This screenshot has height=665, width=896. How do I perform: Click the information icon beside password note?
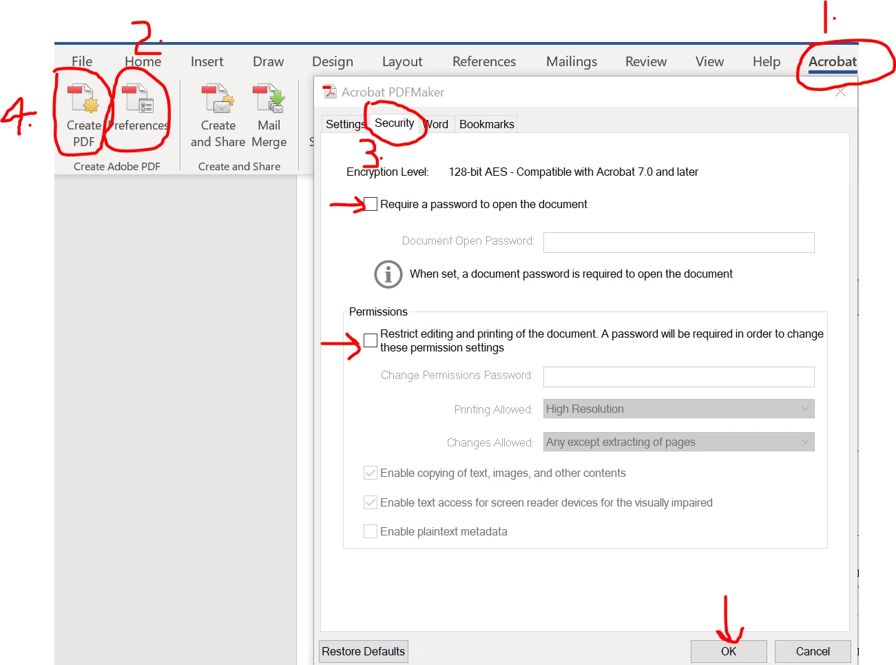coord(388,274)
